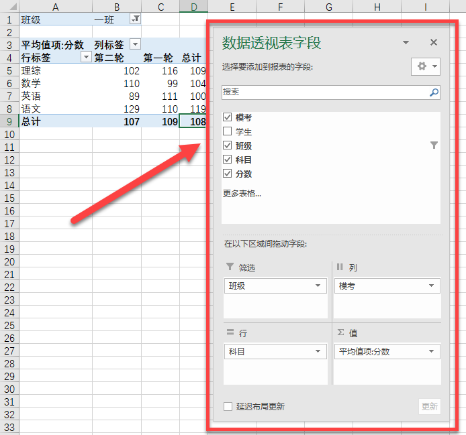The image size is (466, 435).
Task: Check the 学生 field checkbox
Action: coord(228,131)
